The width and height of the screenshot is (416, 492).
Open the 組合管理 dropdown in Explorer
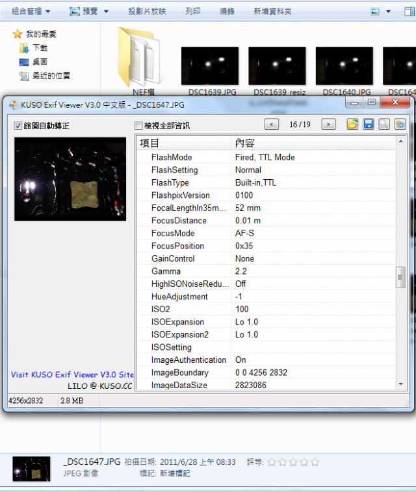(x=31, y=11)
